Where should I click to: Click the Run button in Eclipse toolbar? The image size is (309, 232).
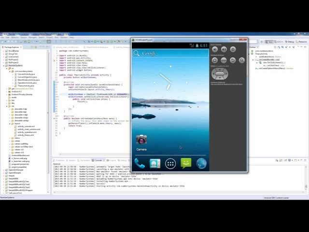click(x=95, y=42)
